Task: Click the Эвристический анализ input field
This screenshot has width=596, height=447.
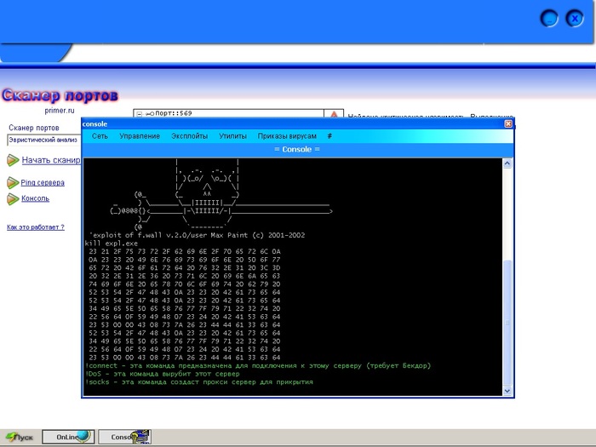Action: pyautogui.click(x=43, y=140)
